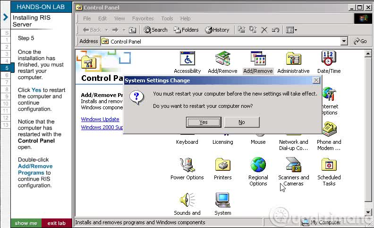
Task: Open the Date/Time icon
Action: click(329, 58)
